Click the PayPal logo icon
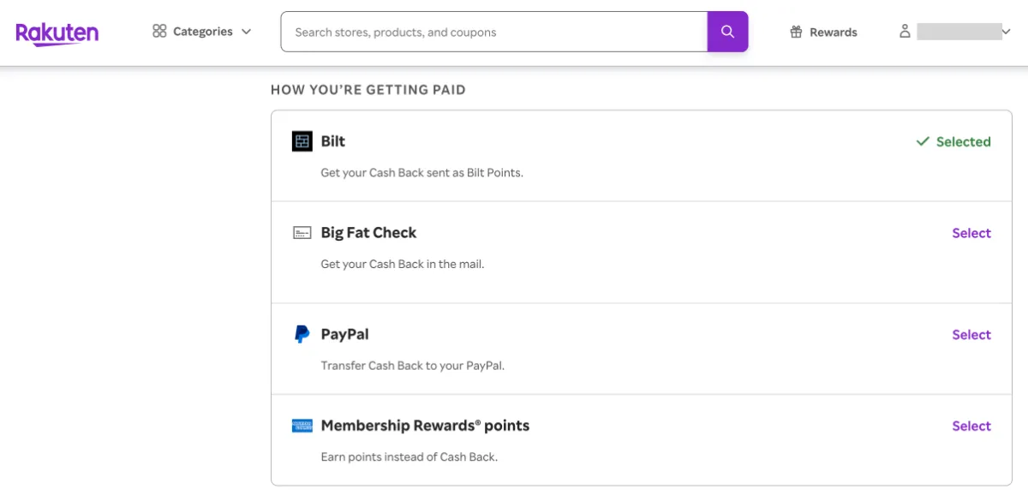1028x501 pixels. pyautogui.click(x=302, y=335)
